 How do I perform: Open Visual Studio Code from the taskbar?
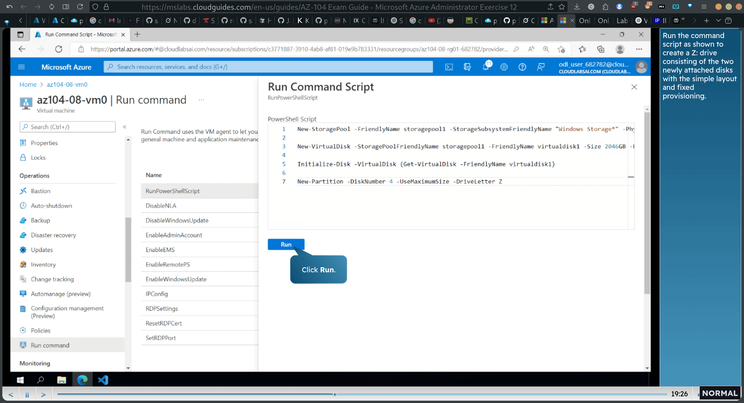pyautogui.click(x=103, y=380)
